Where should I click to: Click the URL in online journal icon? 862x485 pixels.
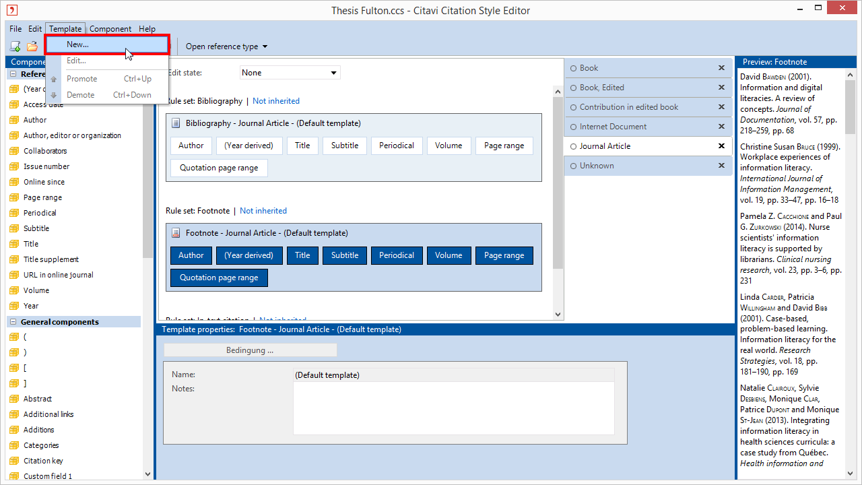pyautogui.click(x=14, y=275)
